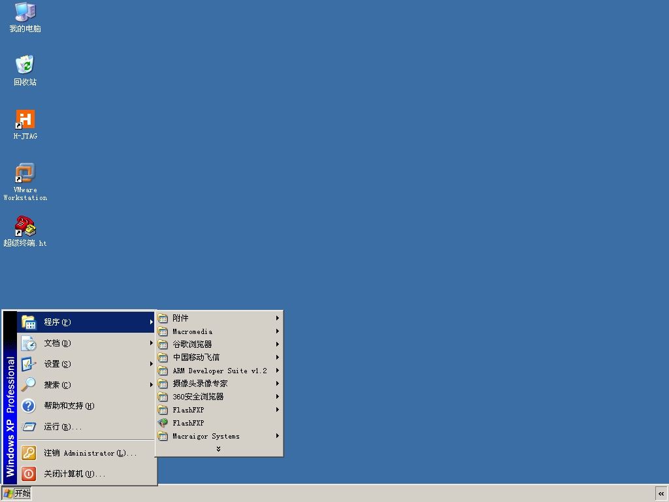The width and height of the screenshot is (669, 502).
Task: Click the 程序 folder icon in Start menu
Action: (29, 322)
